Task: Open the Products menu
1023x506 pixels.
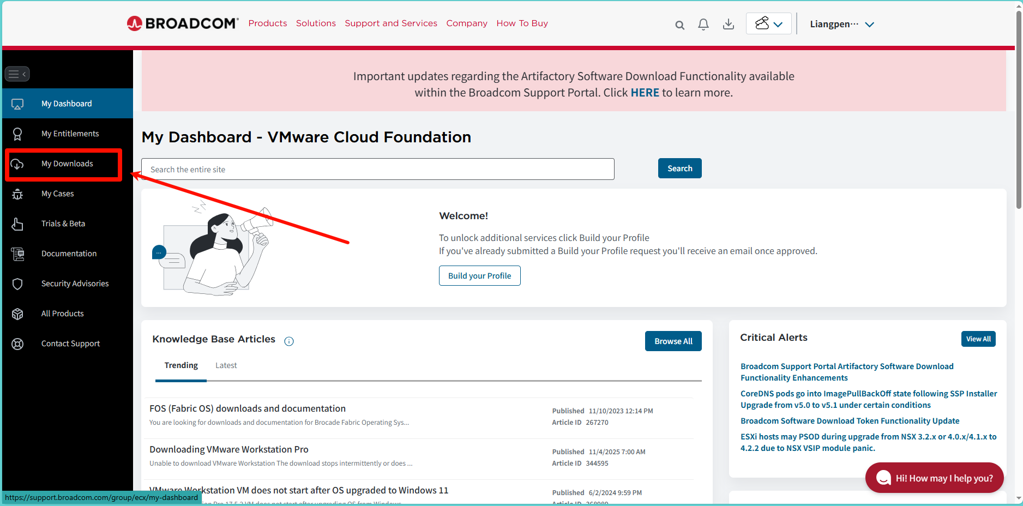Action: click(268, 23)
